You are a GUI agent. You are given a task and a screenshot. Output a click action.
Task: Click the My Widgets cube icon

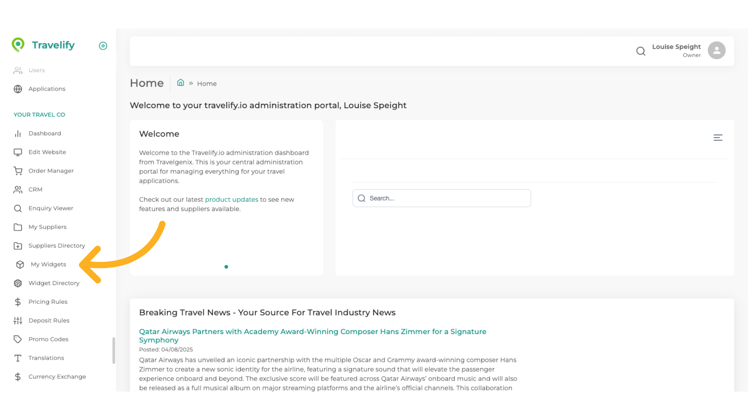20,264
